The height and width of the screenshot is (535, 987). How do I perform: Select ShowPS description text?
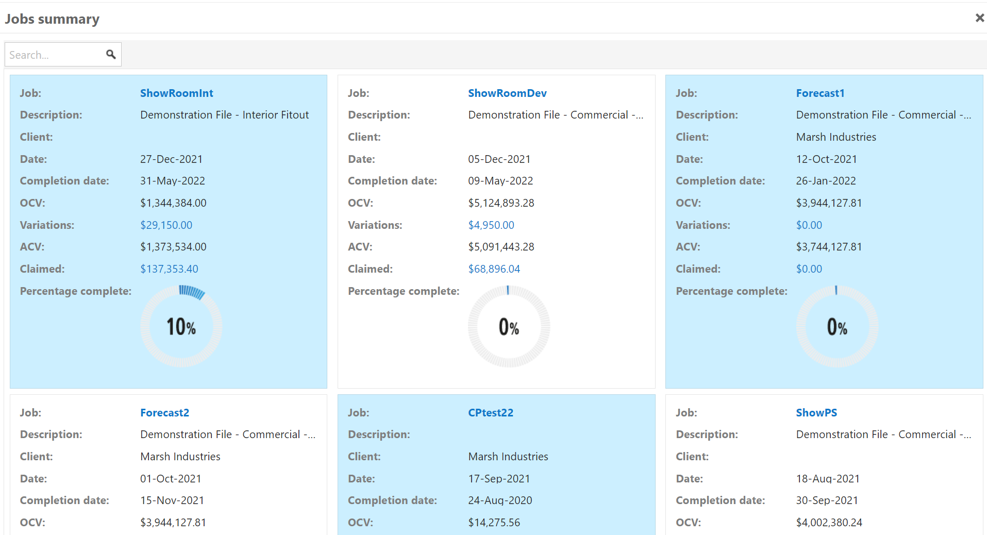883,434
